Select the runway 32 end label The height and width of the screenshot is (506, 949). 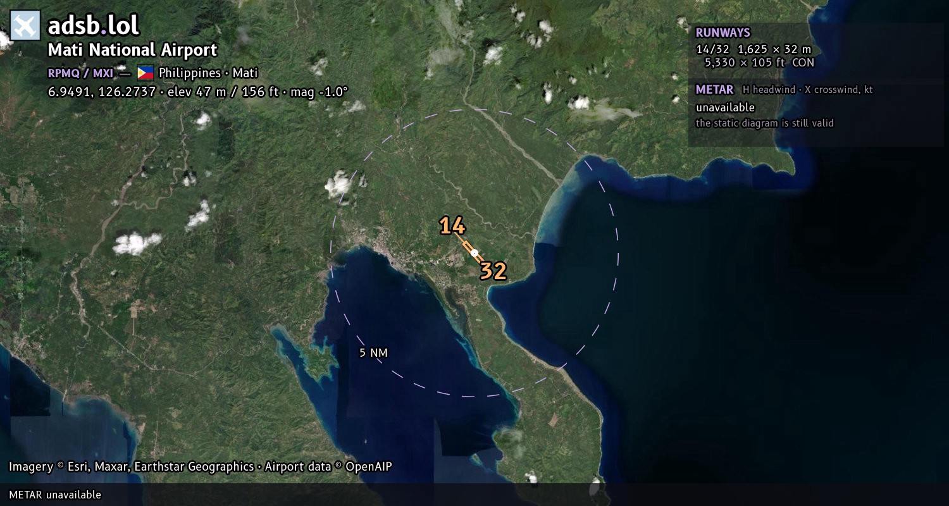(x=493, y=271)
